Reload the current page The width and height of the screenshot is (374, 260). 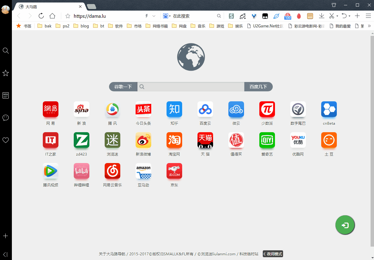[x=41, y=16]
